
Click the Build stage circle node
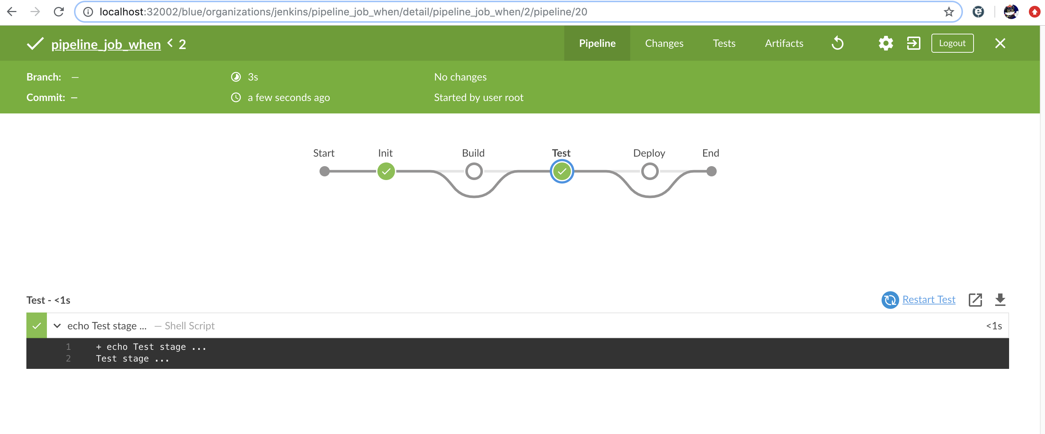(x=474, y=171)
